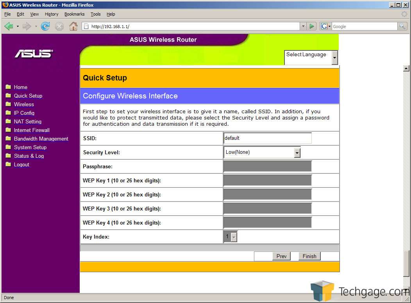
Task: Go to the Home page house icon
Action: (73, 26)
